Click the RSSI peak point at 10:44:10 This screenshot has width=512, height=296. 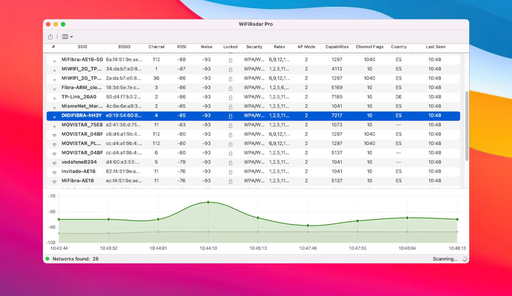(x=208, y=202)
